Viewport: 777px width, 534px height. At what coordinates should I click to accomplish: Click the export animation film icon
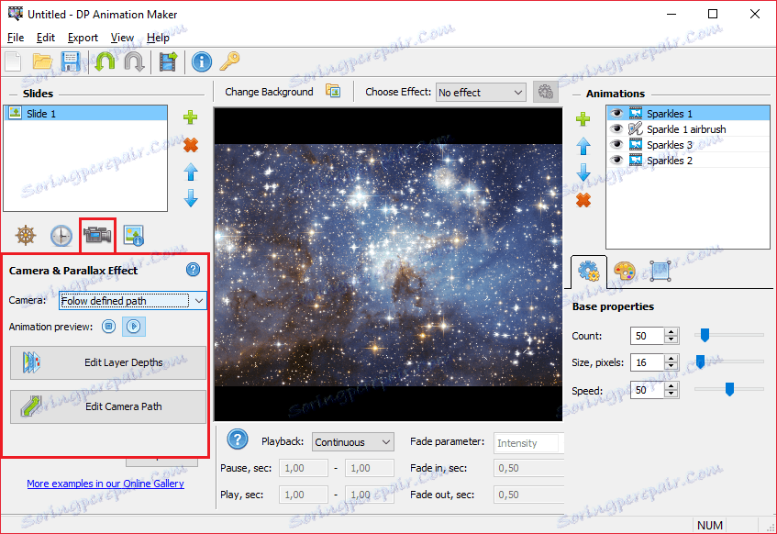click(x=168, y=62)
